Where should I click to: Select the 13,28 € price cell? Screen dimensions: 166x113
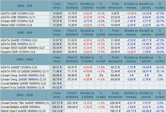coord(57,25)
